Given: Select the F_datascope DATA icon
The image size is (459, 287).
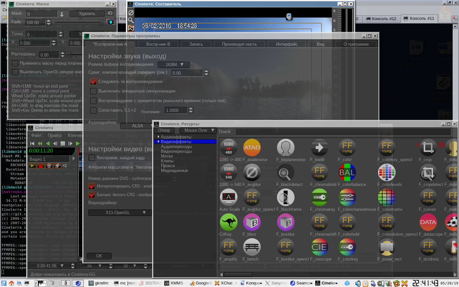Looking at the screenshot, I should 428,222.
